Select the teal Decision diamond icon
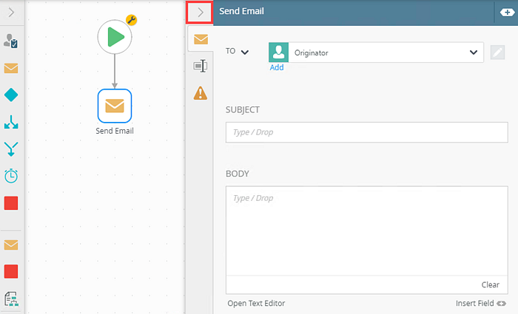This screenshot has width=518, height=314. click(x=11, y=95)
